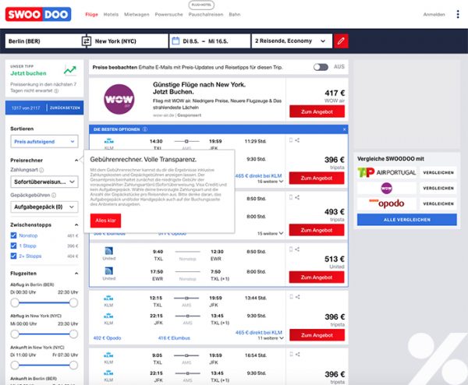Open the Powersuche tab

(x=168, y=14)
